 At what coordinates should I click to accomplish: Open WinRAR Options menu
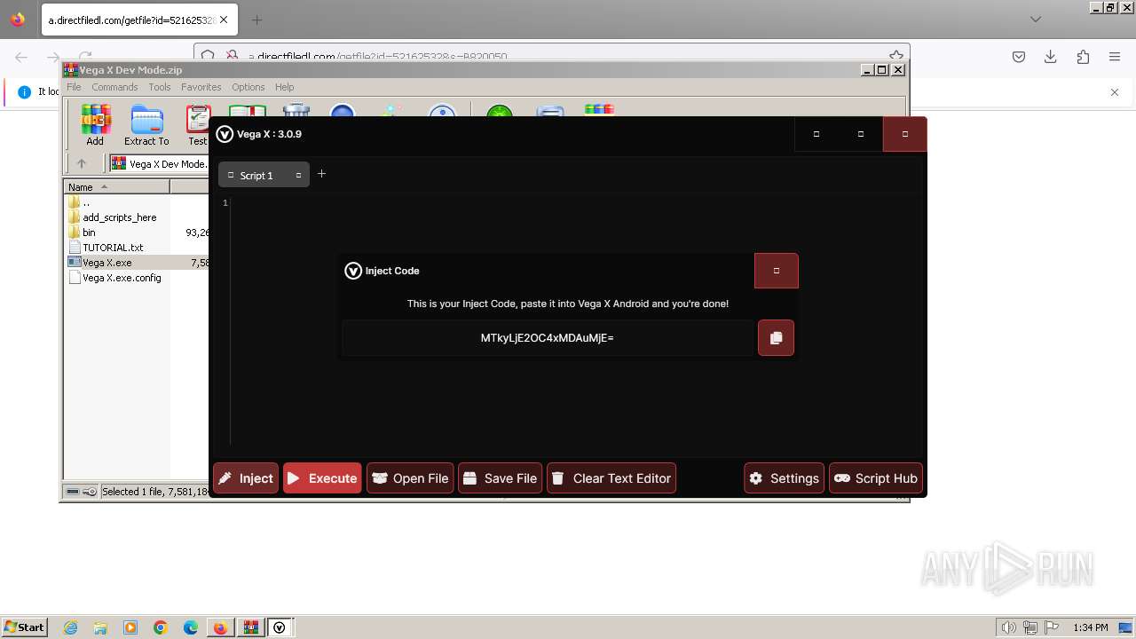248,87
